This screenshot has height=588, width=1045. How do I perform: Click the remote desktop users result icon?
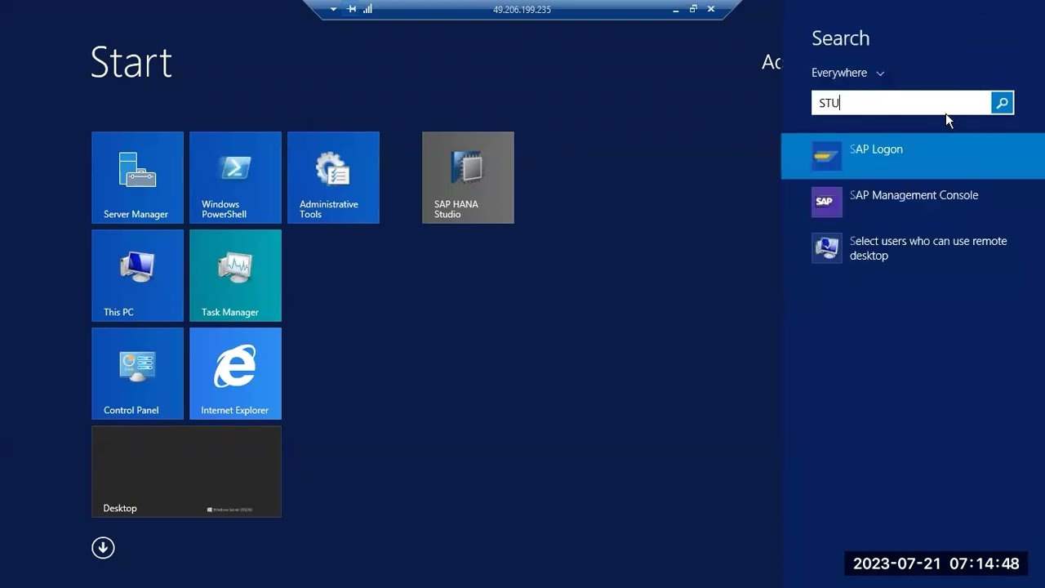(826, 248)
